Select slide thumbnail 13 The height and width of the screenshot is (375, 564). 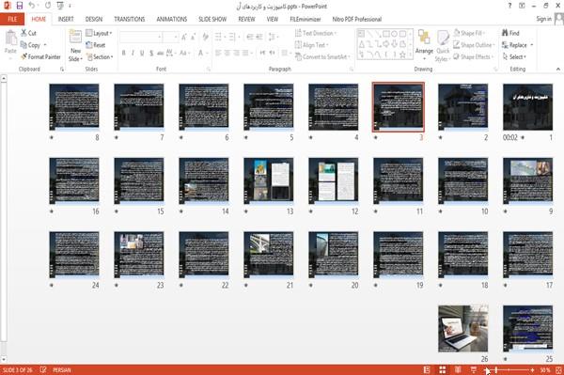pyautogui.click(x=268, y=180)
